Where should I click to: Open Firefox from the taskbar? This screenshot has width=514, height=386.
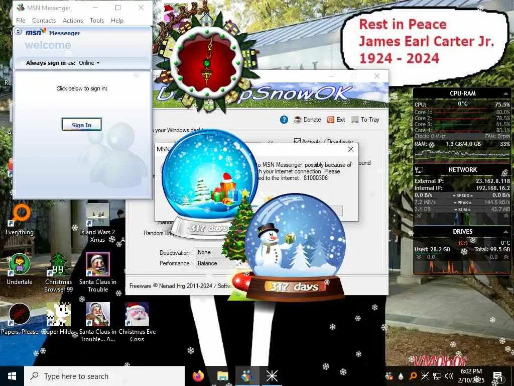[198, 376]
